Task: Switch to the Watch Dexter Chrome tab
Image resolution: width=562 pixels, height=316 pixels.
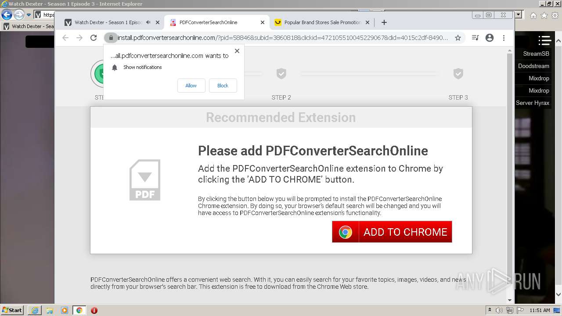Action: pos(108,22)
